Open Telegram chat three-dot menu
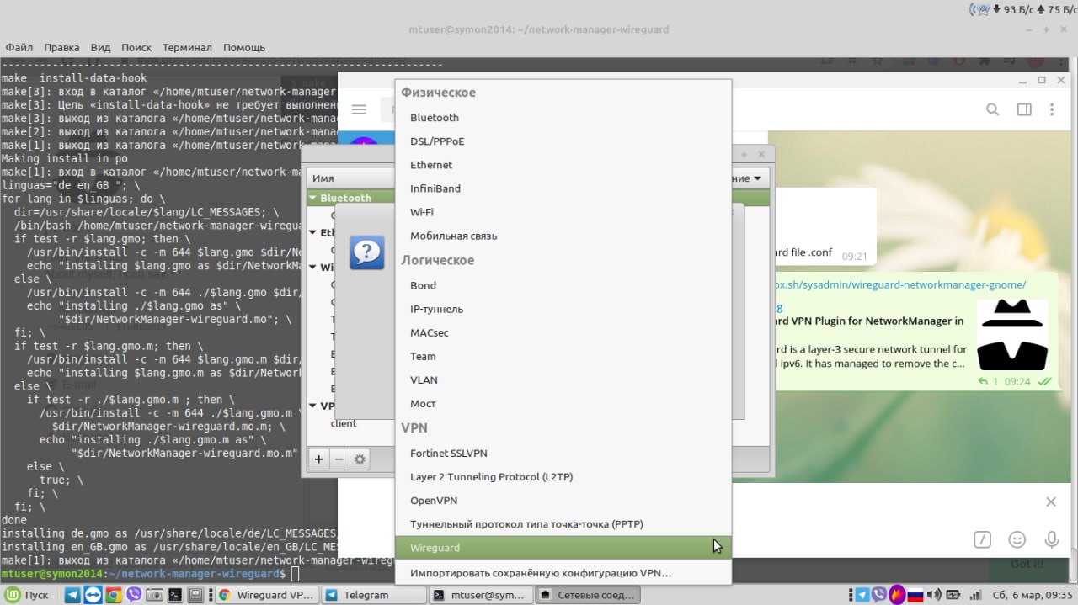The height and width of the screenshot is (605, 1078). click(x=1052, y=109)
